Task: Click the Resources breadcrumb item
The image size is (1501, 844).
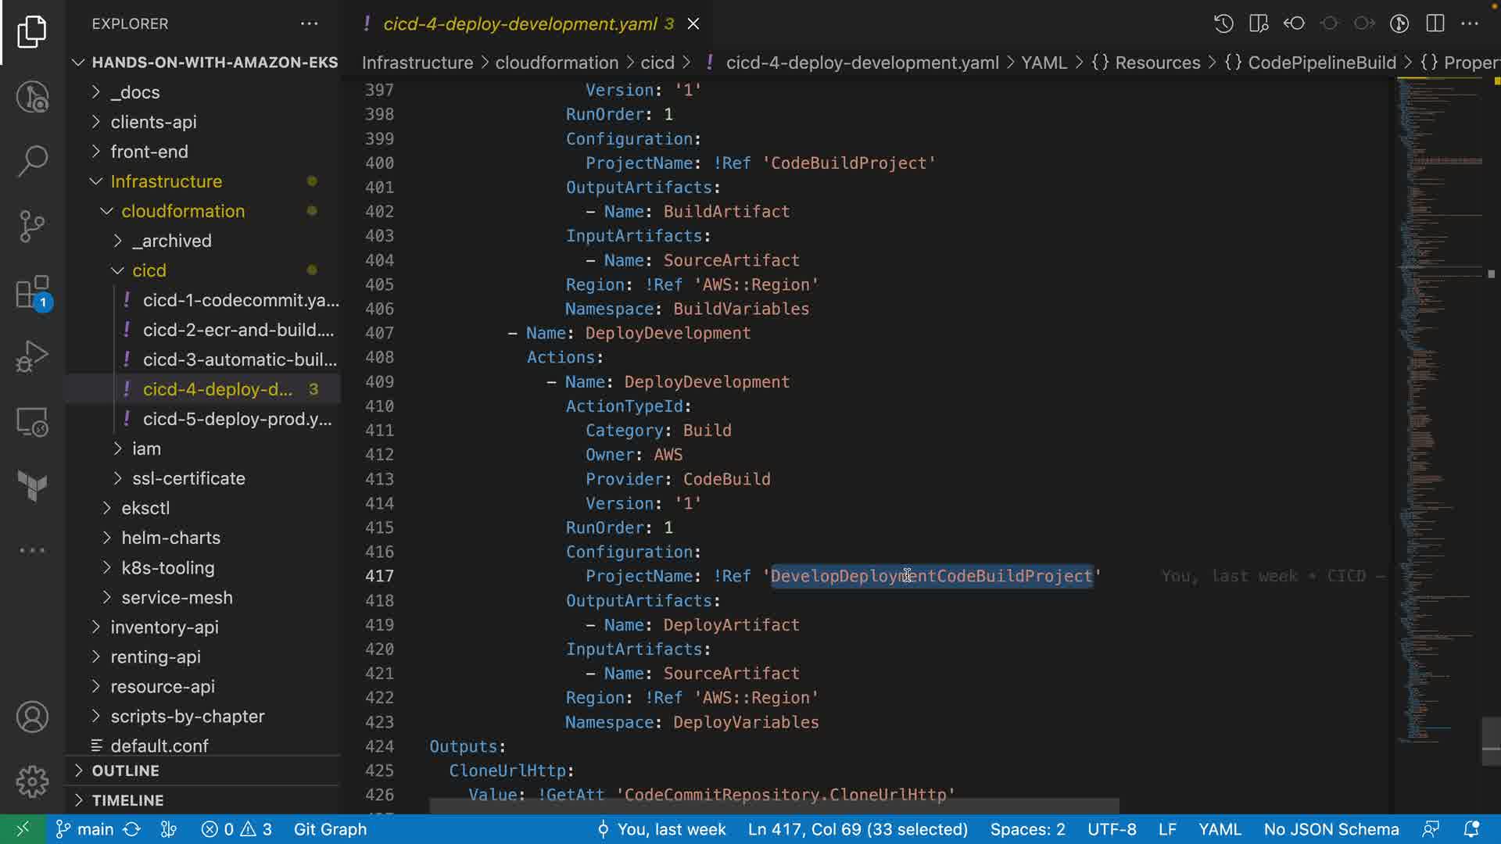Action: coord(1156,63)
